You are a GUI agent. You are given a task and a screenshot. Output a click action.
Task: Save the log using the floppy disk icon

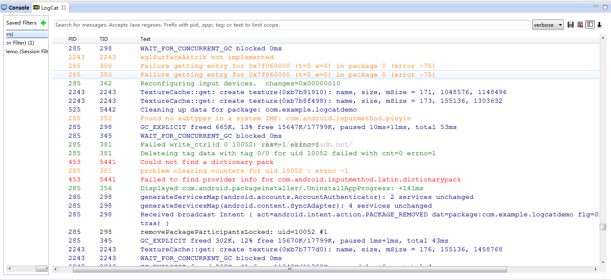(571, 25)
